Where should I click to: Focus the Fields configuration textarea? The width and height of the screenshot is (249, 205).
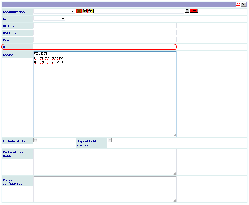[105, 189]
